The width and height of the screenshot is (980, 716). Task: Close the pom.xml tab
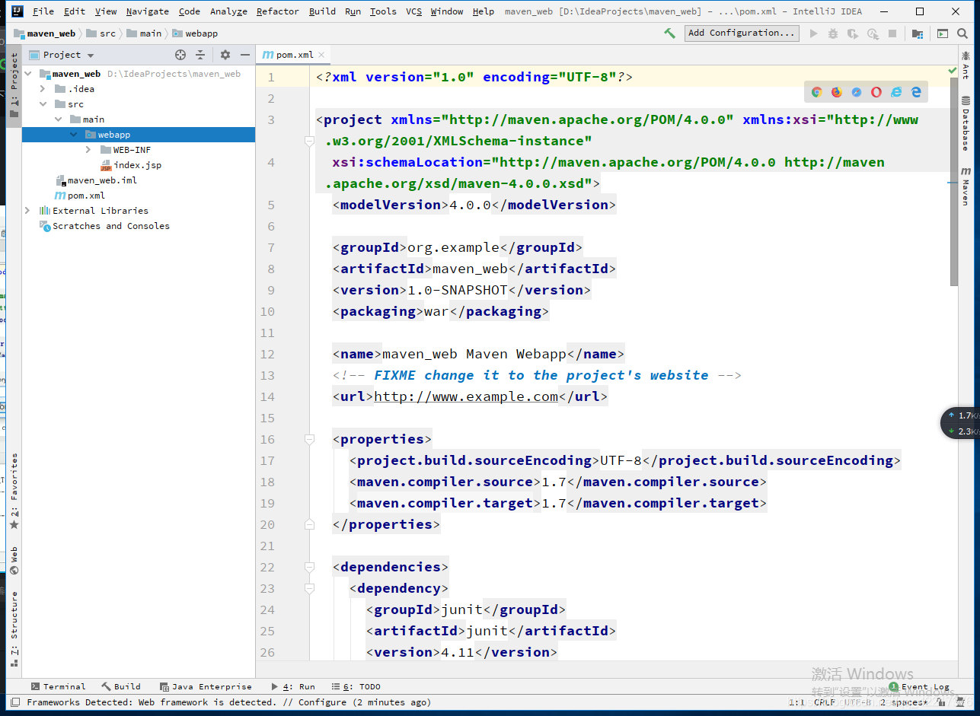tap(321, 55)
